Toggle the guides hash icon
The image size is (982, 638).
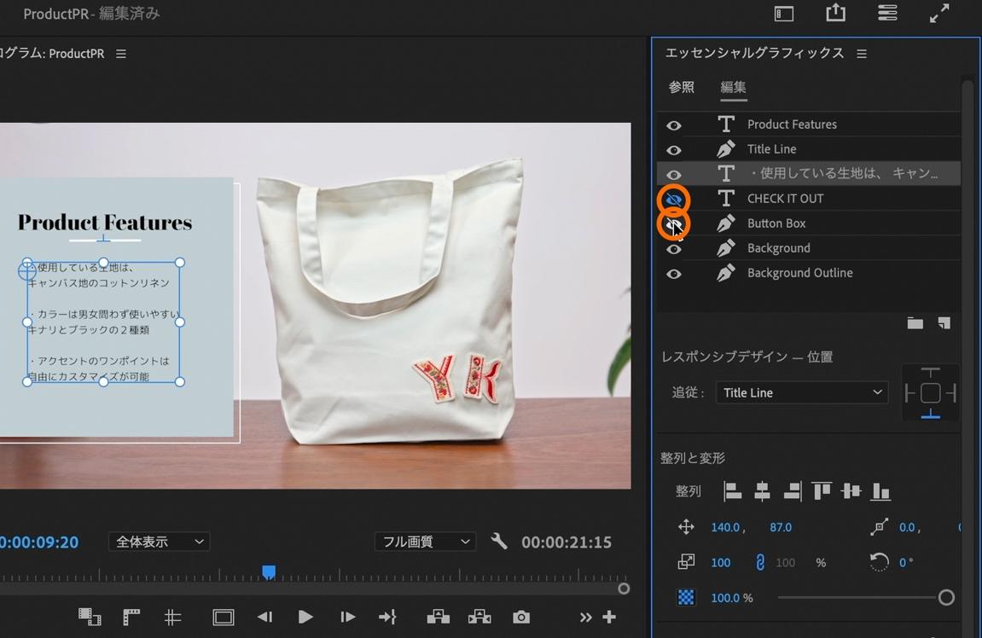[x=173, y=618]
